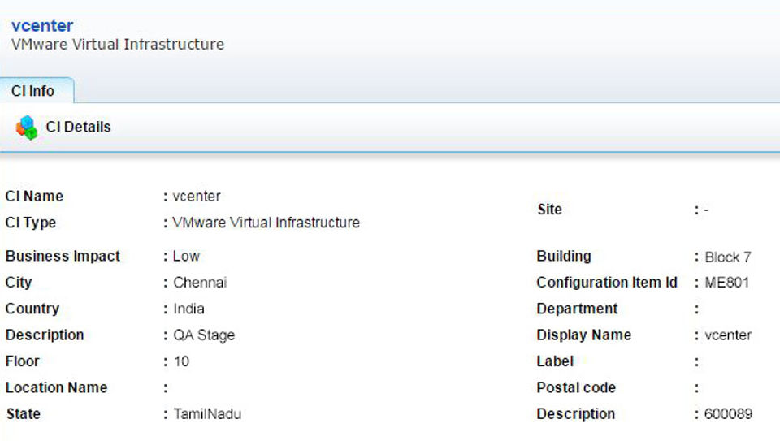Click the Floor value 10
Image resolution: width=780 pixels, height=441 pixels.
[181, 361]
